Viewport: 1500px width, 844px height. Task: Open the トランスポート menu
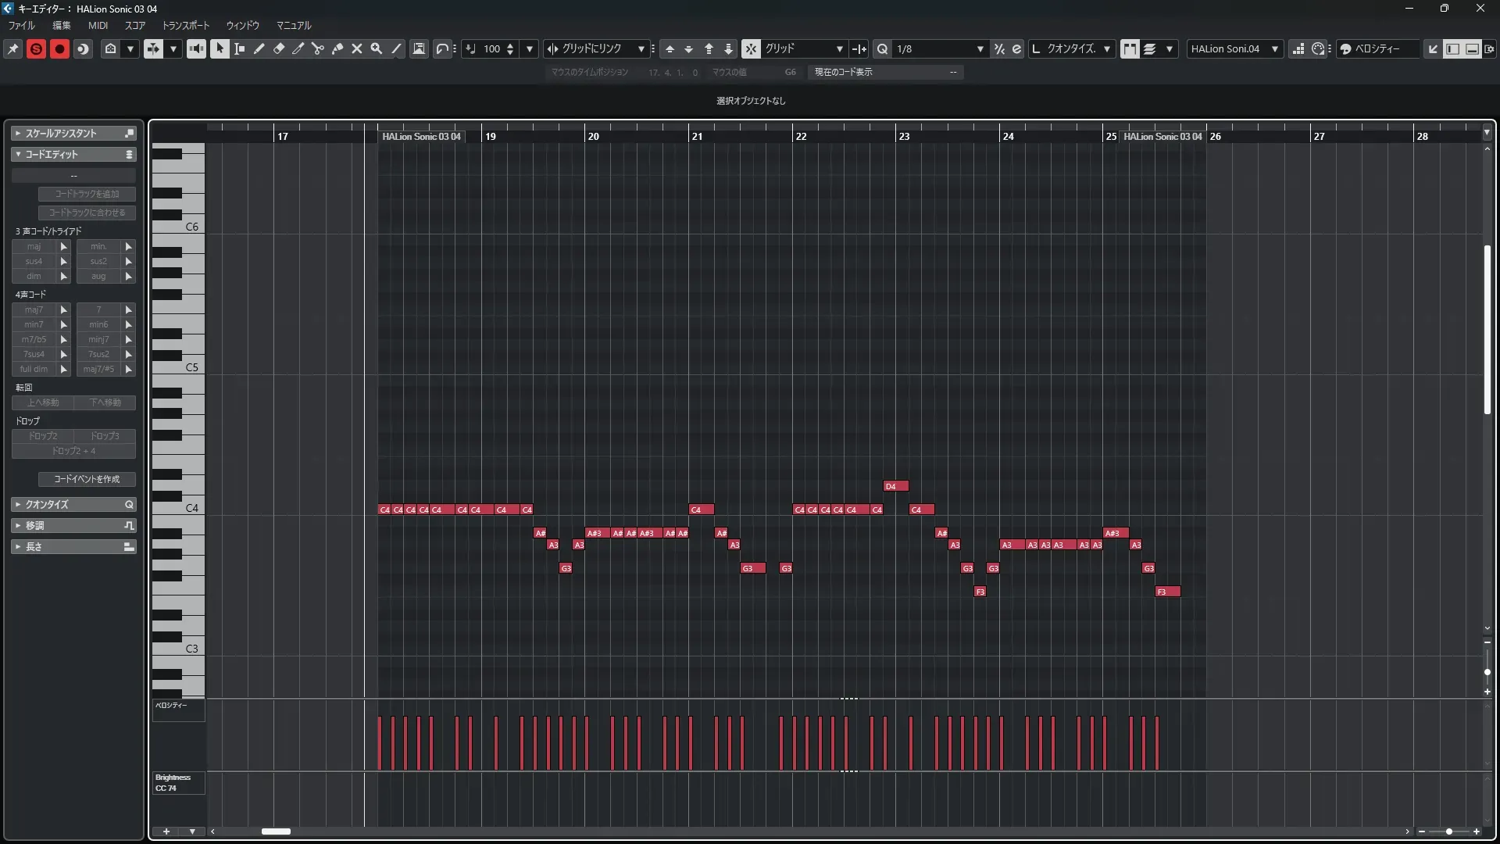[x=186, y=25]
